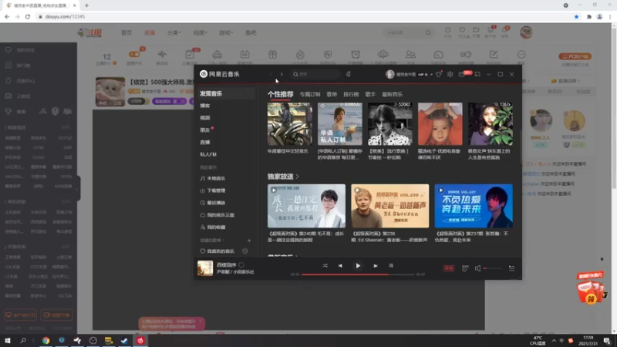Open the NetEase user avatar
Screen dimensions: 617x347
[x=389, y=74]
